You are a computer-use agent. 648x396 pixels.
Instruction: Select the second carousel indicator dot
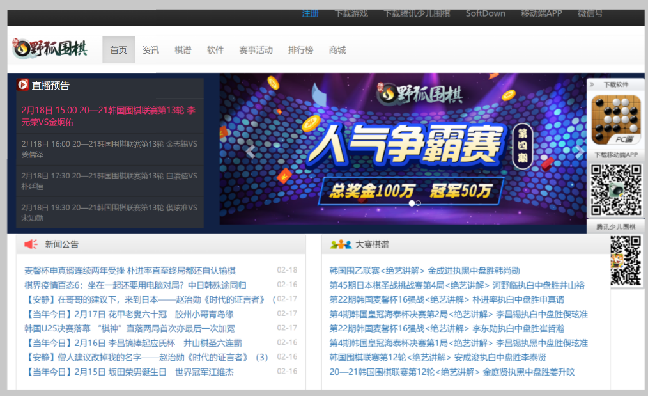418,203
